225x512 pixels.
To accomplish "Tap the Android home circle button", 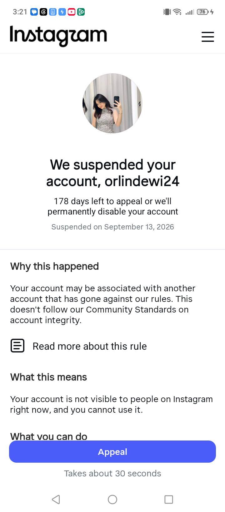I will [112, 500].
